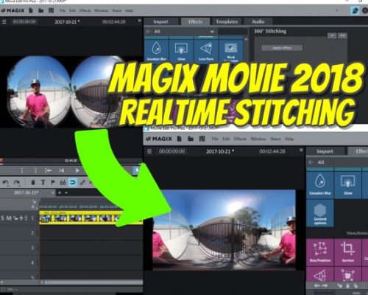Open the Effects menu in upper MAGIX window

(x=85, y=10)
